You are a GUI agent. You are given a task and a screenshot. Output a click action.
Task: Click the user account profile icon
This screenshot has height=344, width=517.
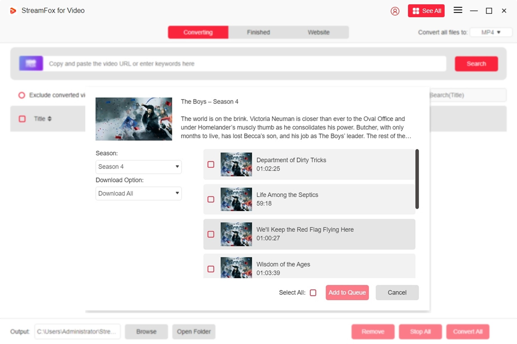pos(395,11)
